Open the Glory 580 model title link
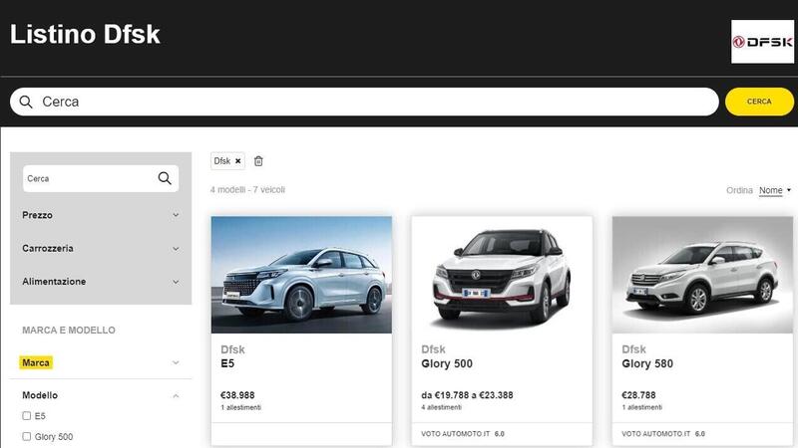The width and height of the screenshot is (798, 448). pos(647,363)
